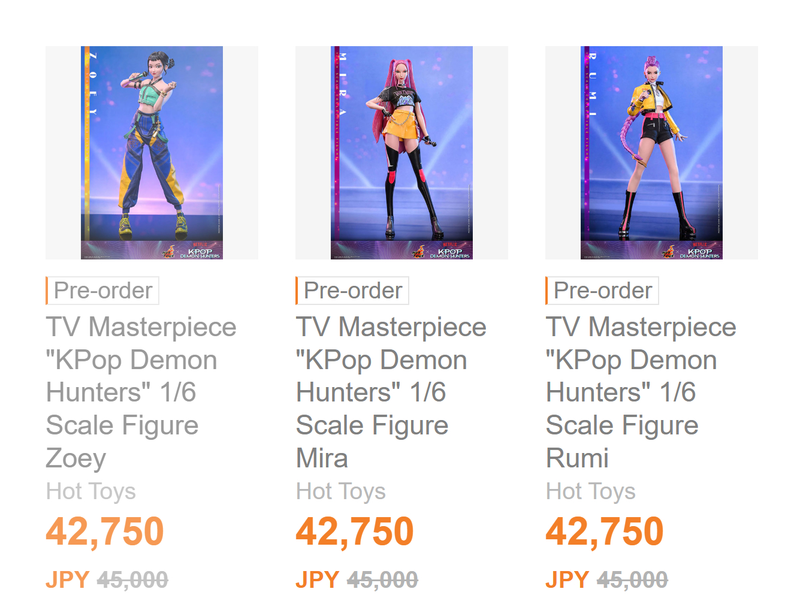The image size is (806, 610).
Task: Click the Hot Toys brand under Zoey
Action: (x=91, y=491)
